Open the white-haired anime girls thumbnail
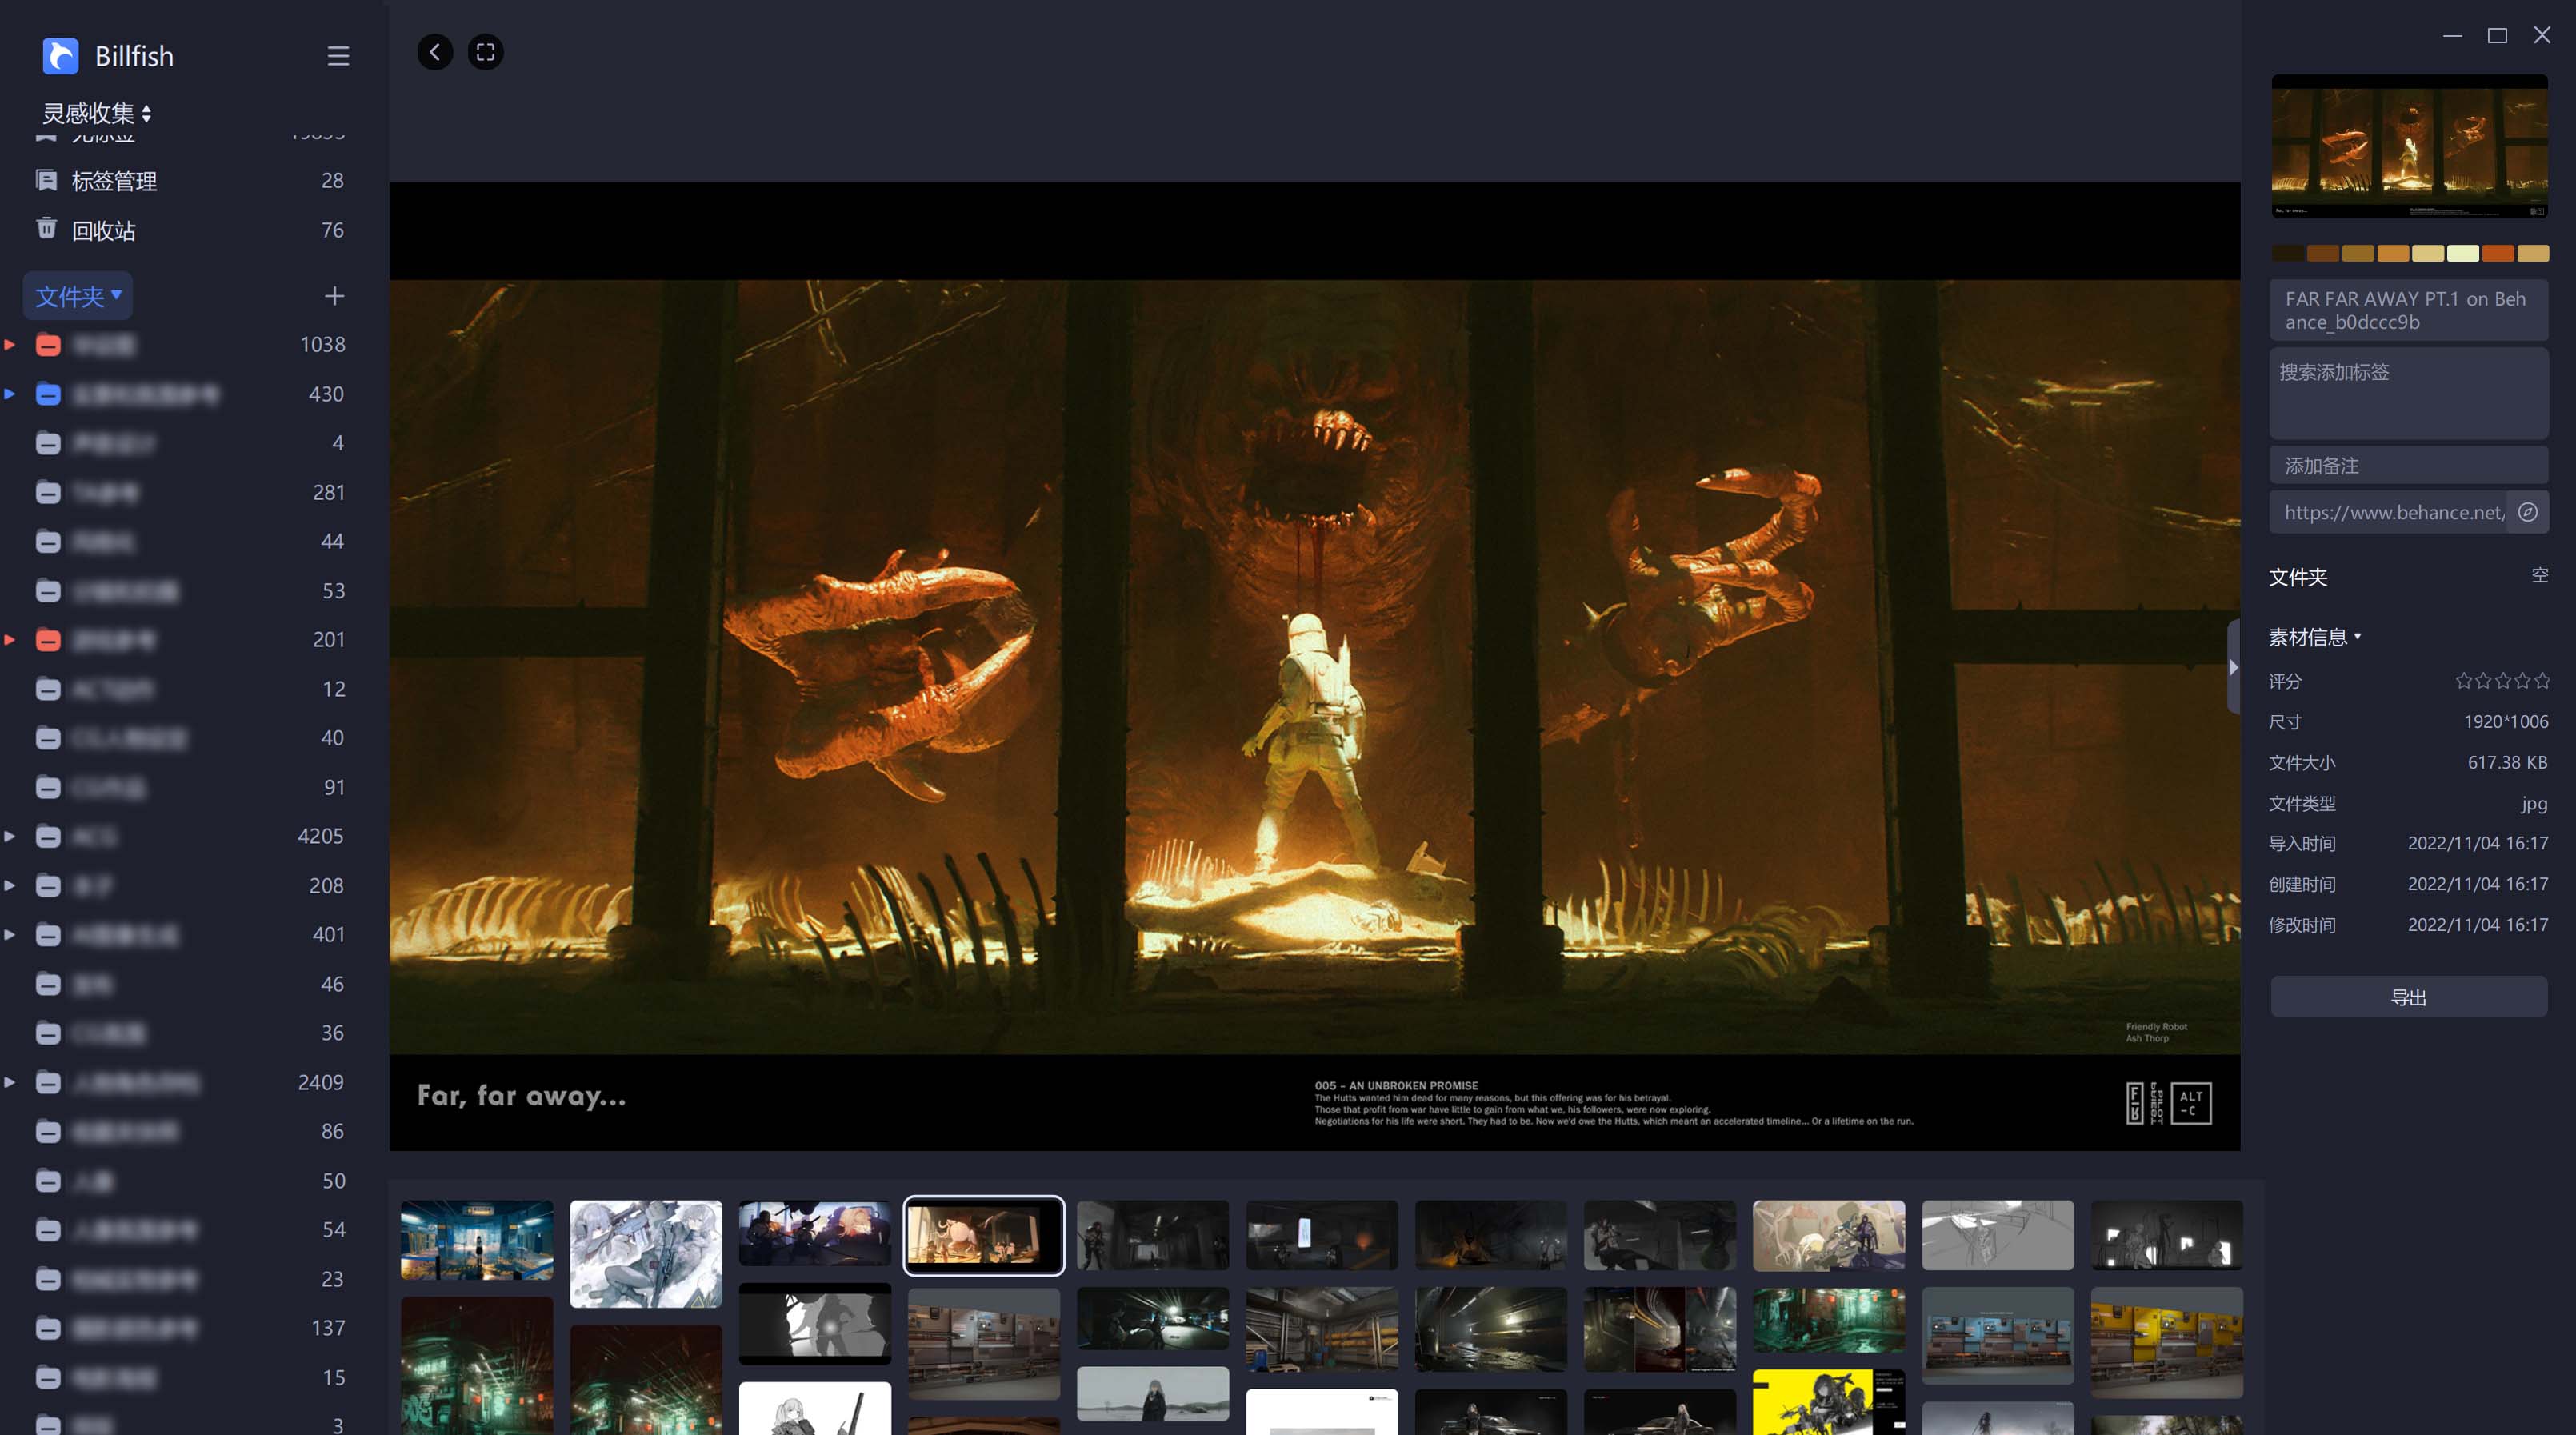Screen dimensions: 2576x1435 (646, 1254)
